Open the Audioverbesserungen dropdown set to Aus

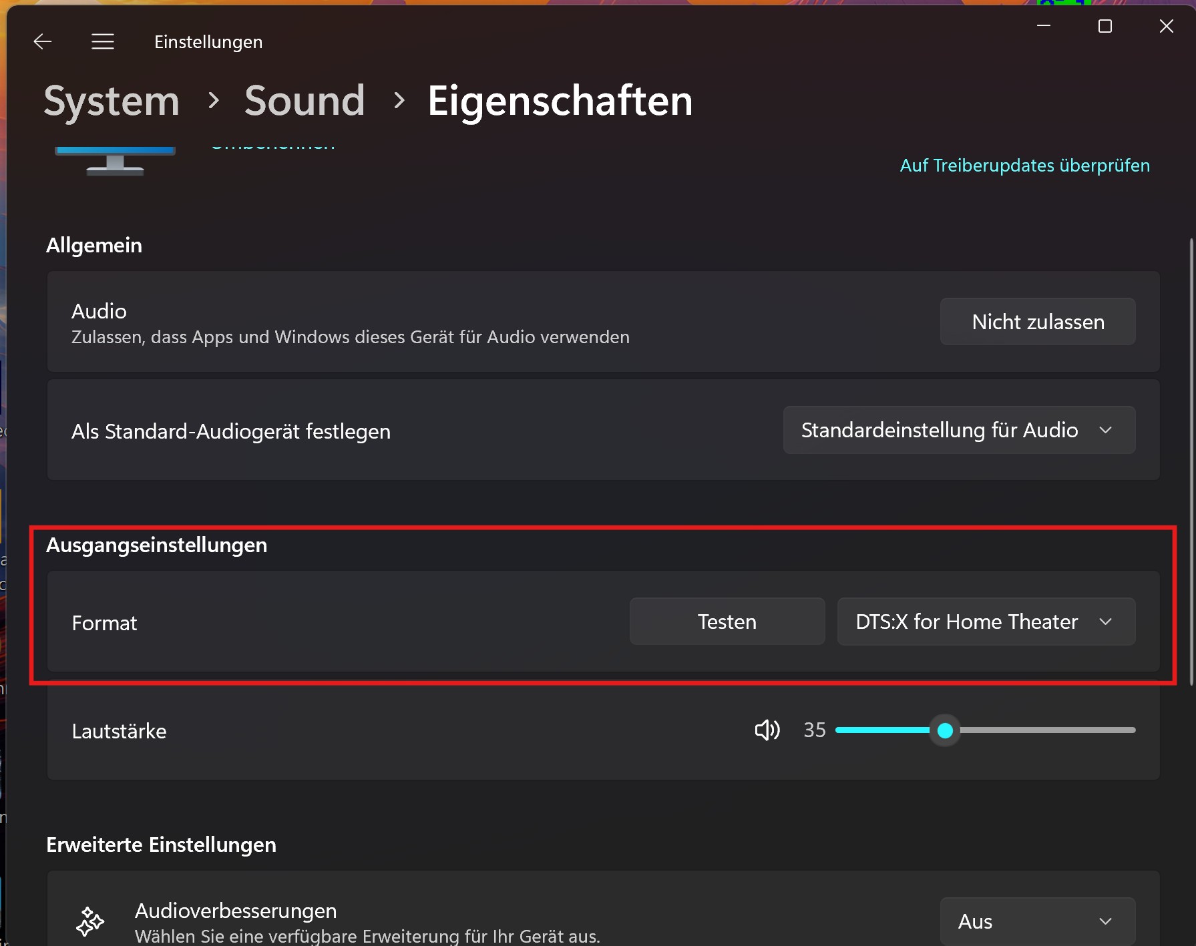1037,921
